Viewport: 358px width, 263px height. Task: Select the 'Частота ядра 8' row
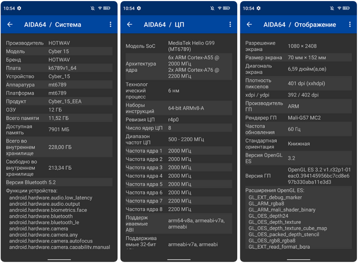pos(179,209)
